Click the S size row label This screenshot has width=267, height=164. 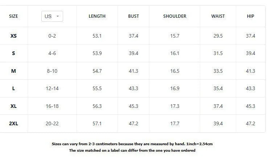(13, 53)
